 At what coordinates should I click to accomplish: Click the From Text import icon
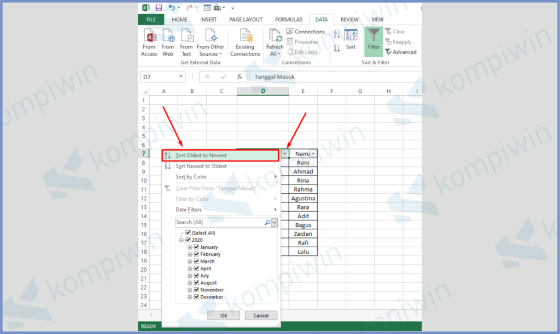point(186,42)
